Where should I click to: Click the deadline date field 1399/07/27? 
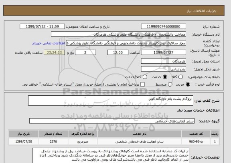click(163, 52)
